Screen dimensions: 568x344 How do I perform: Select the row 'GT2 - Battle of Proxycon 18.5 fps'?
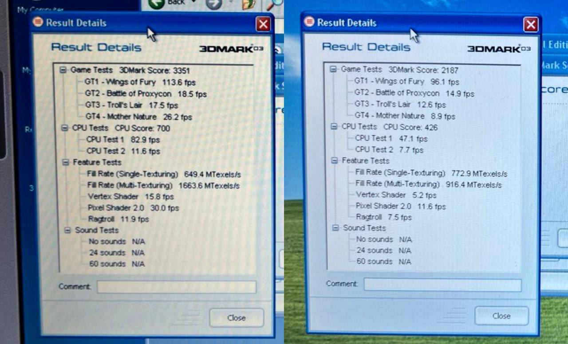146,94
